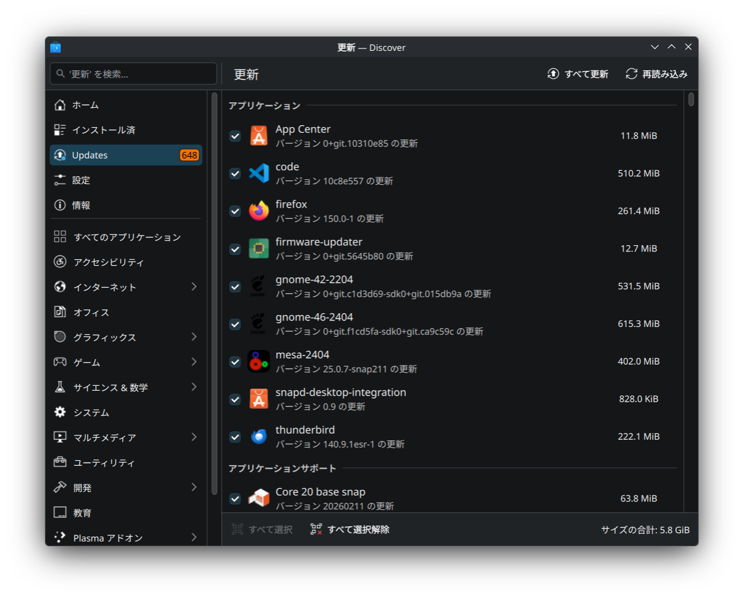743x599 pixels.
Task: Click the Thunderbird app icon
Action: pos(259,436)
